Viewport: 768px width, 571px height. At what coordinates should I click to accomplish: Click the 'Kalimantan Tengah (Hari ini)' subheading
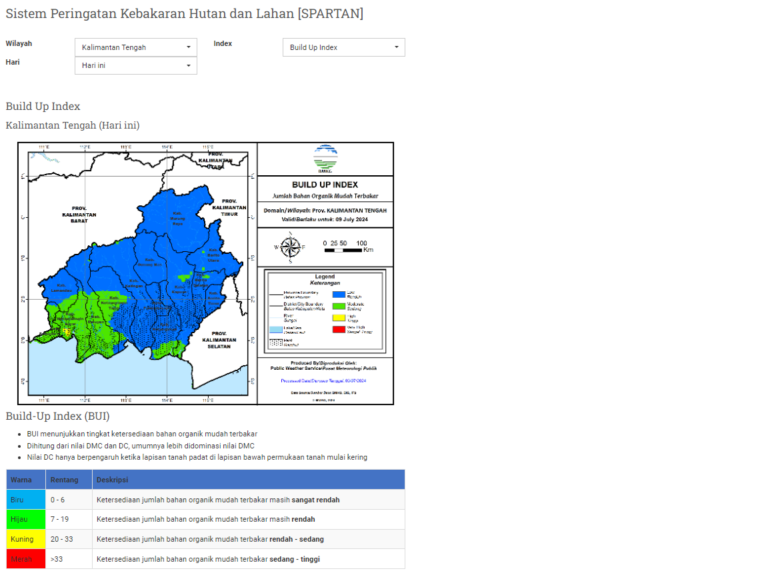[x=73, y=125]
